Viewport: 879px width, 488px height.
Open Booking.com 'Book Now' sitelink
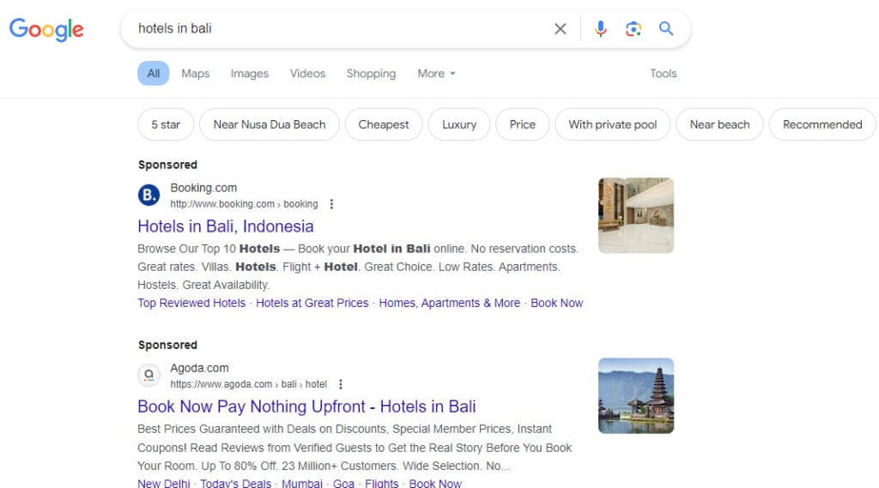point(556,303)
